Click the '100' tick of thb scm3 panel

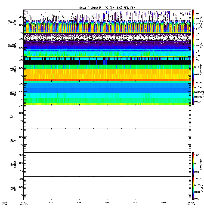21,48
